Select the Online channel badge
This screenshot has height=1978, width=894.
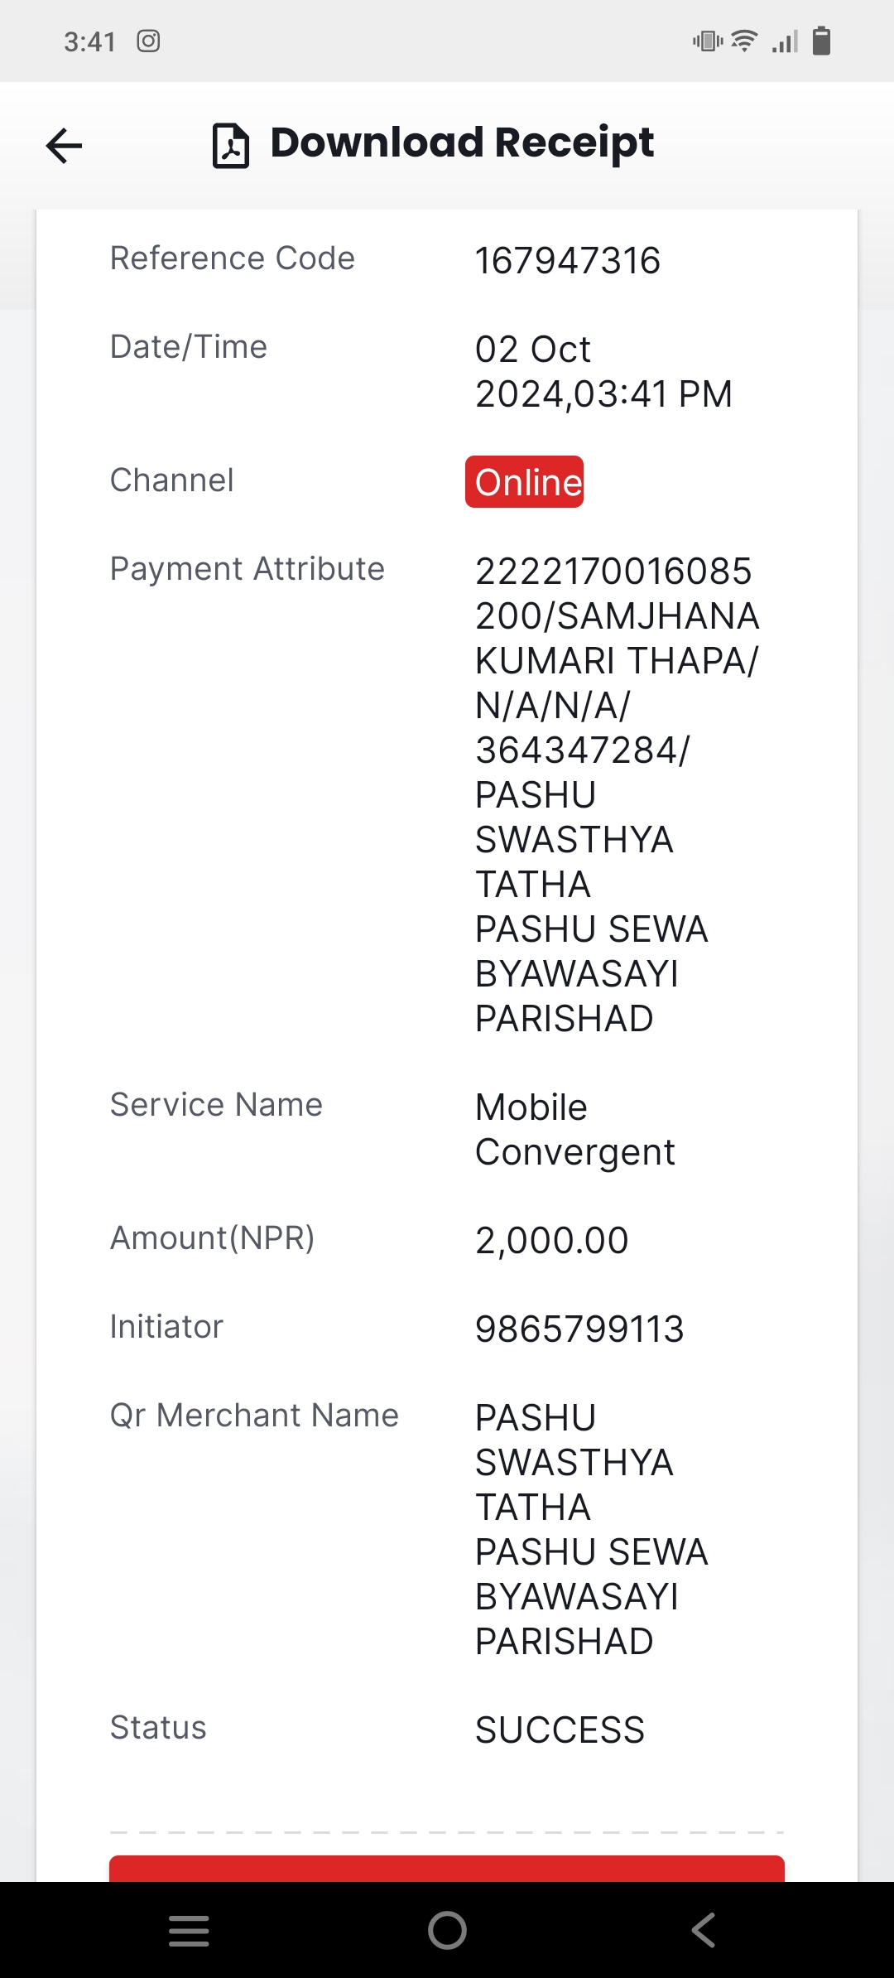point(524,481)
